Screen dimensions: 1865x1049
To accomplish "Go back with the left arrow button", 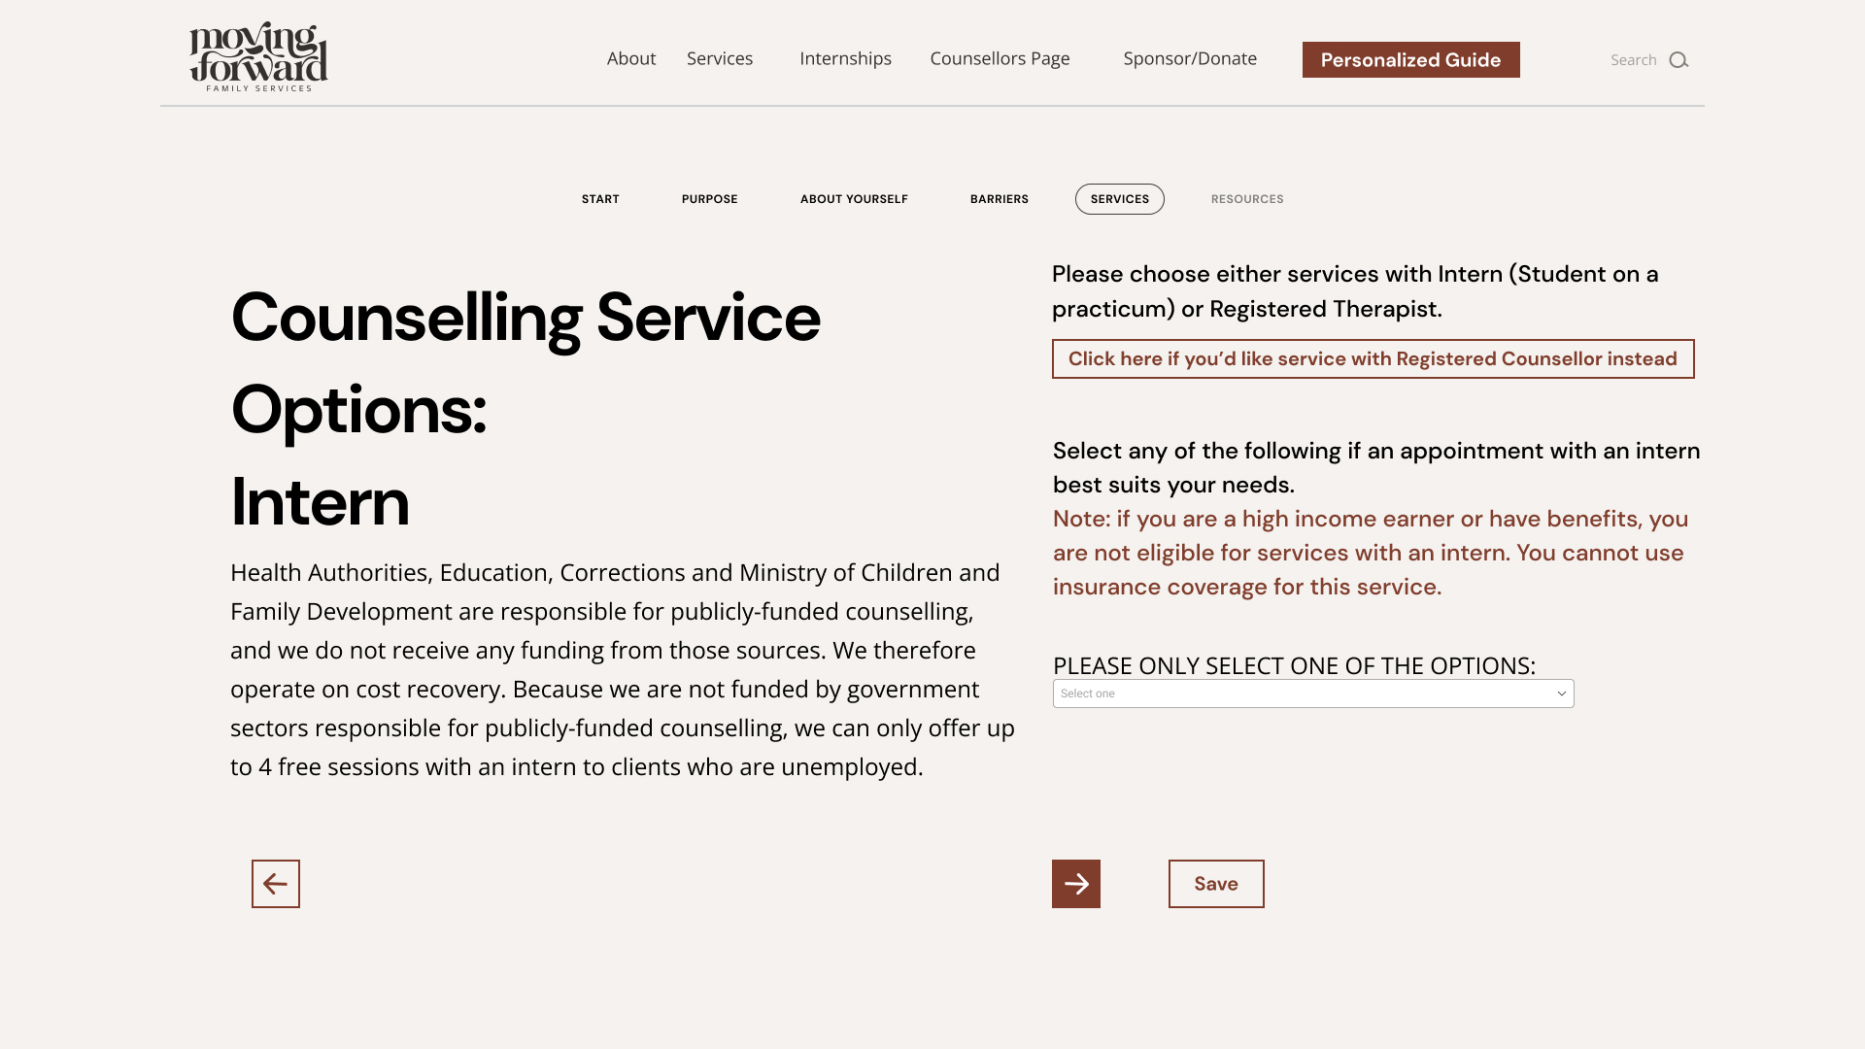I will 276,884.
